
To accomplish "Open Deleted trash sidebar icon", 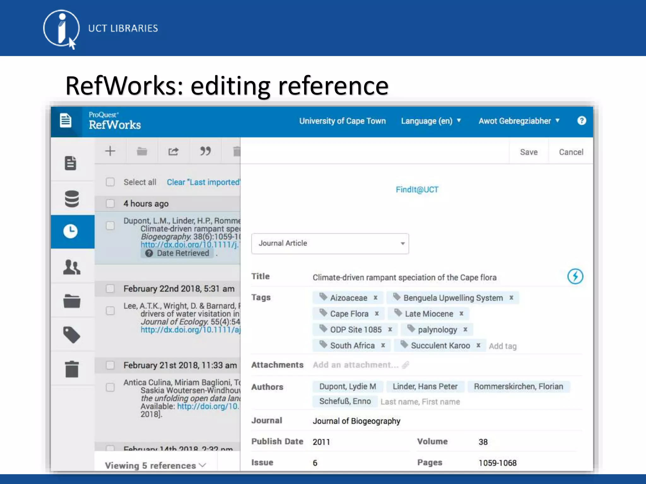I will 72,369.
